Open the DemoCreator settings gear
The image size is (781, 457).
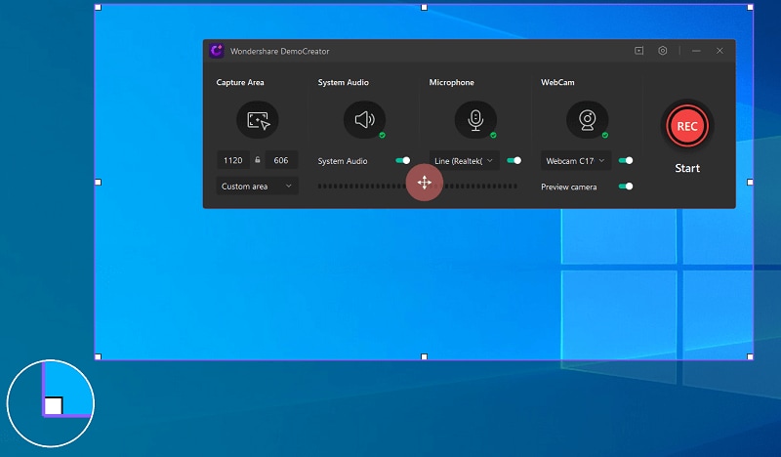point(663,51)
